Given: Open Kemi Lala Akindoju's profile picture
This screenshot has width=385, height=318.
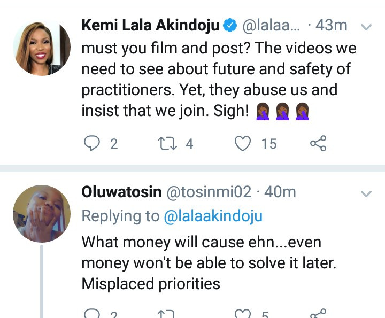Looking at the screenshot, I should tap(41, 49).
